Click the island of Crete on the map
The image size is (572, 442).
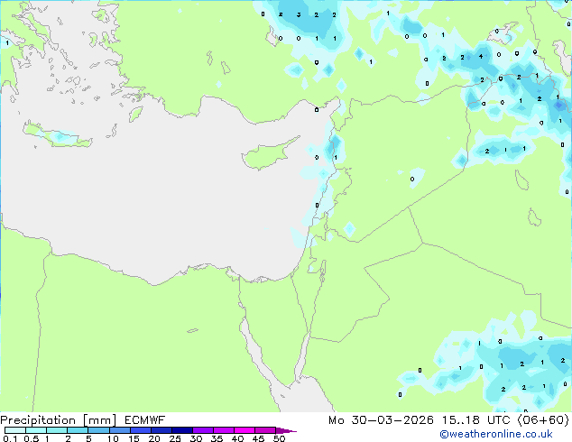(59, 135)
